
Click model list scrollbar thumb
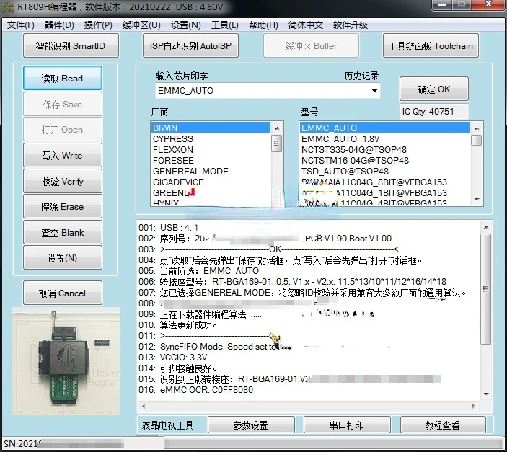pos(477,141)
